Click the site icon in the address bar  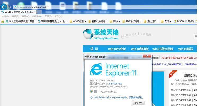[x=15, y=7]
